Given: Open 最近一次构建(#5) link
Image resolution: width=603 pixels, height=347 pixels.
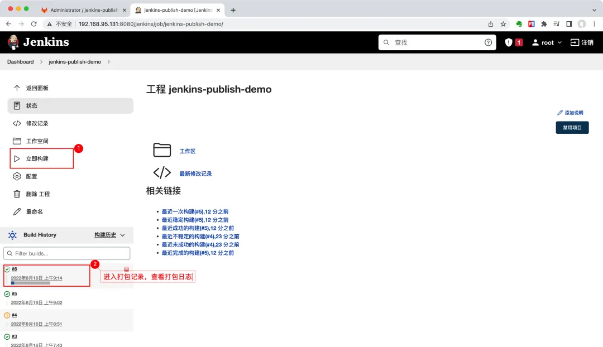Looking at the screenshot, I should tap(195, 212).
